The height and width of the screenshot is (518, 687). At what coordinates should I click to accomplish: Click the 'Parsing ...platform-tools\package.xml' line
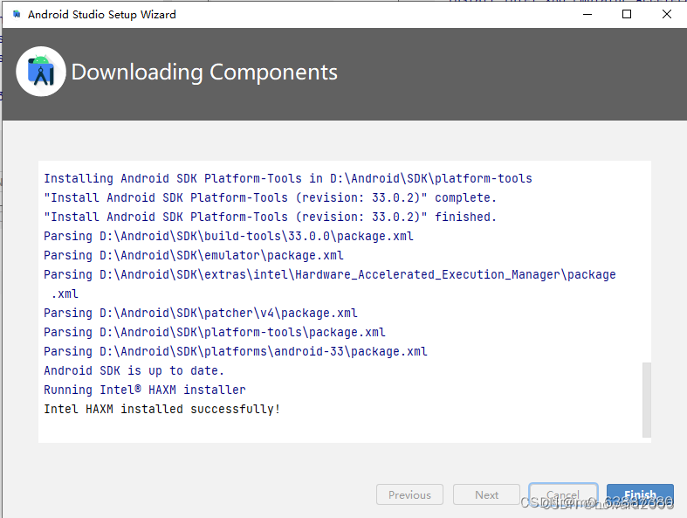point(214,333)
